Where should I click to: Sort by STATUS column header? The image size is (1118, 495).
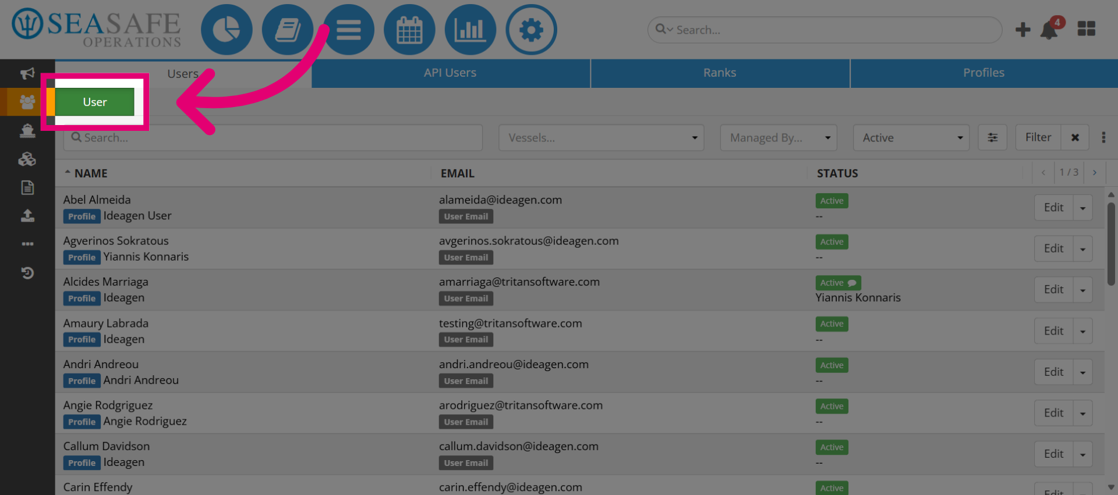pyautogui.click(x=837, y=173)
